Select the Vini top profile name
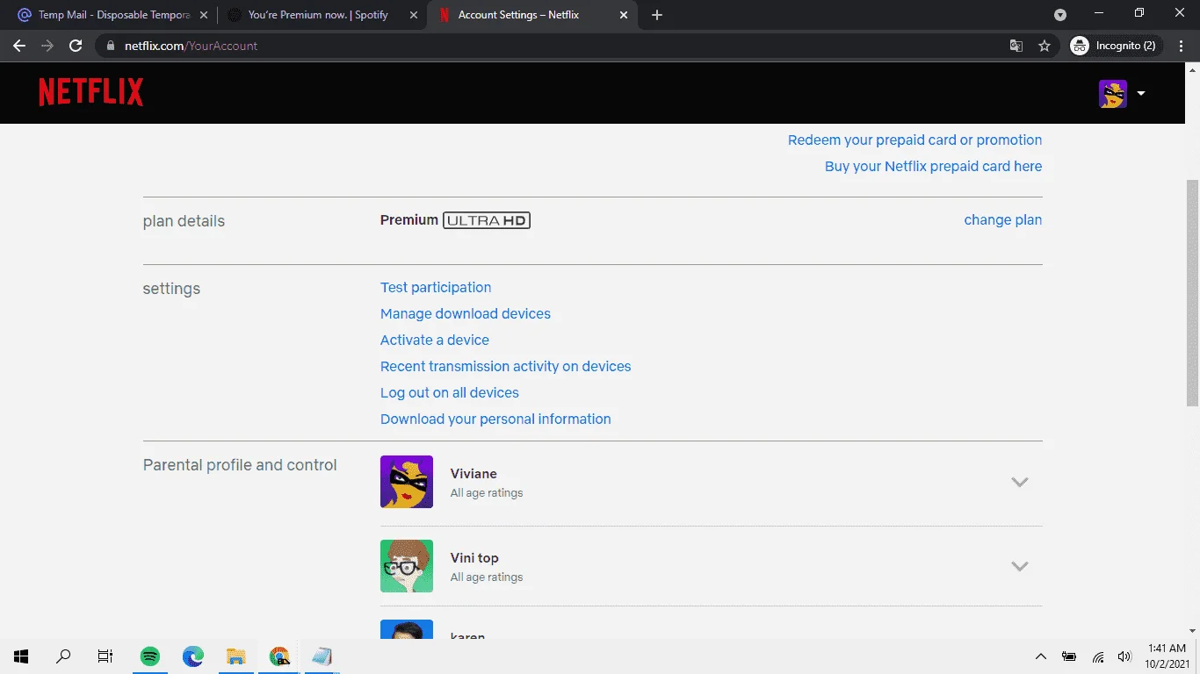Image resolution: width=1200 pixels, height=674 pixels. click(x=474, y=557)
